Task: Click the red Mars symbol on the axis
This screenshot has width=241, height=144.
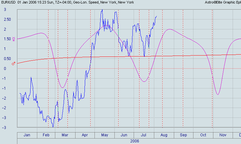Action: (x=13, y=64)
